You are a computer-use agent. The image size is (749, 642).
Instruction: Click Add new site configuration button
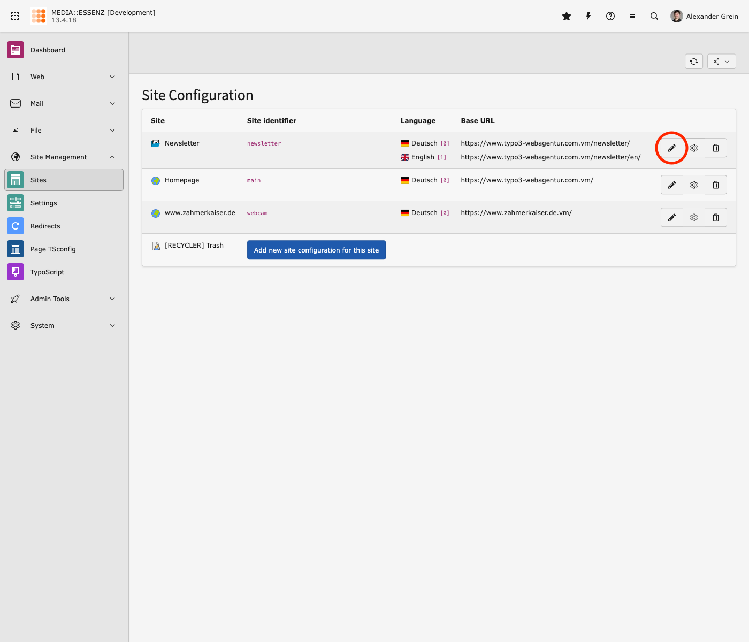point(316,250)
